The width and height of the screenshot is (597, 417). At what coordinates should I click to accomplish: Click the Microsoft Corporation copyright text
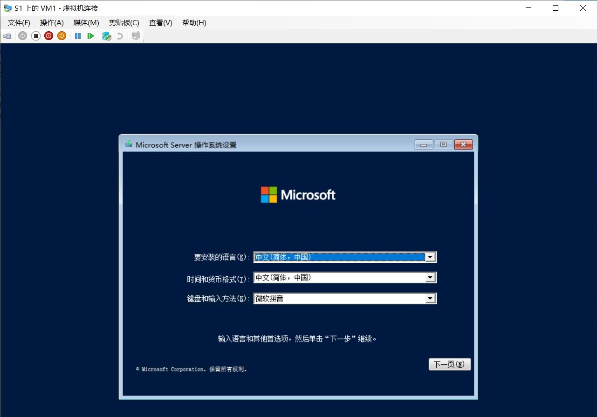192,369
